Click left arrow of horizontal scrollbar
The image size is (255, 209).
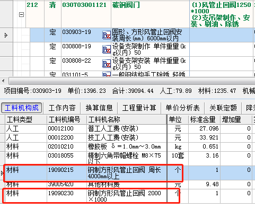[3, 81]
